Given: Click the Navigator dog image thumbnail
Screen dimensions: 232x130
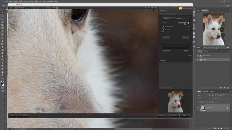Looking at the screenshot, I should pyautogui.click(x=214, y=29).
